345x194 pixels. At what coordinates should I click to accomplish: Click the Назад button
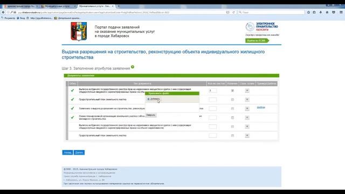click(67, 153)
